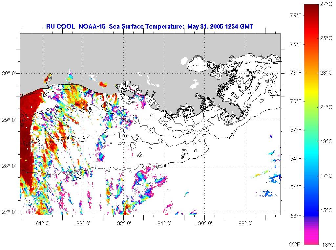Image resolution: width=336 pixels, height=250 pixels.
Task: Click the 58°F scale label
Action: point(296,216)
